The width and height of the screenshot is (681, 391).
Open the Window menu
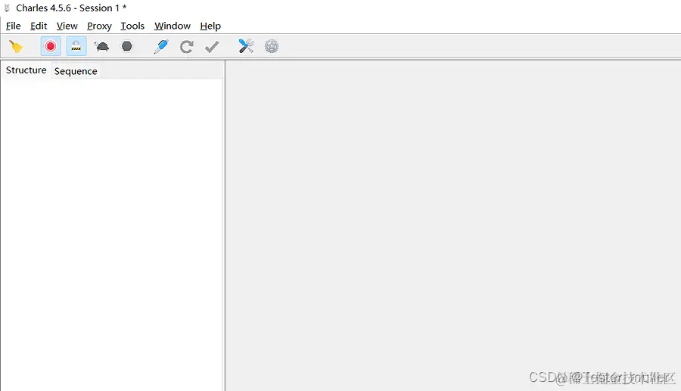pyautogui.click(x=173, y=26)
